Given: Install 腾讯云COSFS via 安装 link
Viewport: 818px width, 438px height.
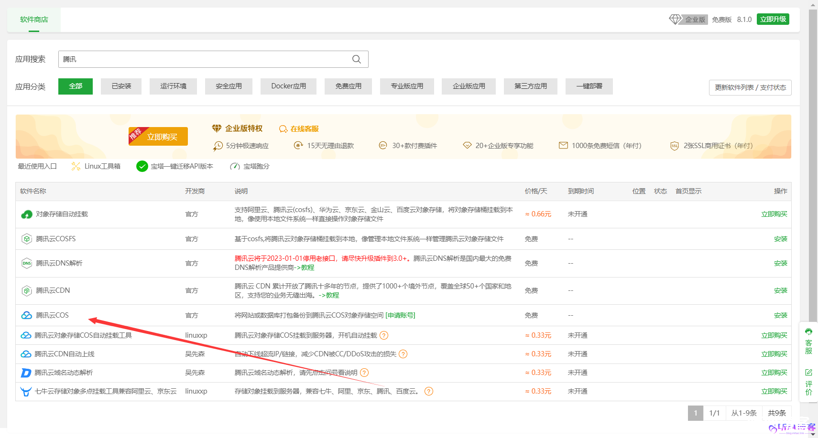Looking at the screenshot, I should [780, 239].
